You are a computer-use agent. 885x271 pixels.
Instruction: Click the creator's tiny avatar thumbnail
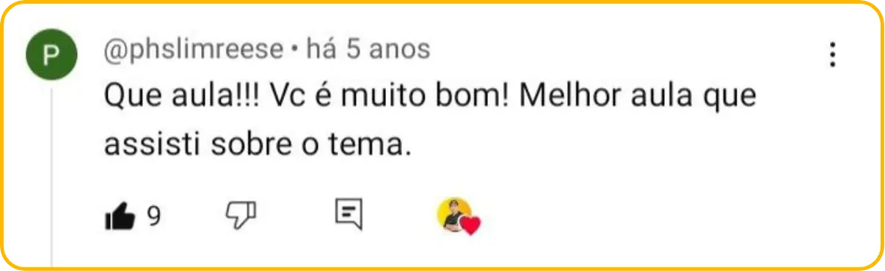coord(454,213)
